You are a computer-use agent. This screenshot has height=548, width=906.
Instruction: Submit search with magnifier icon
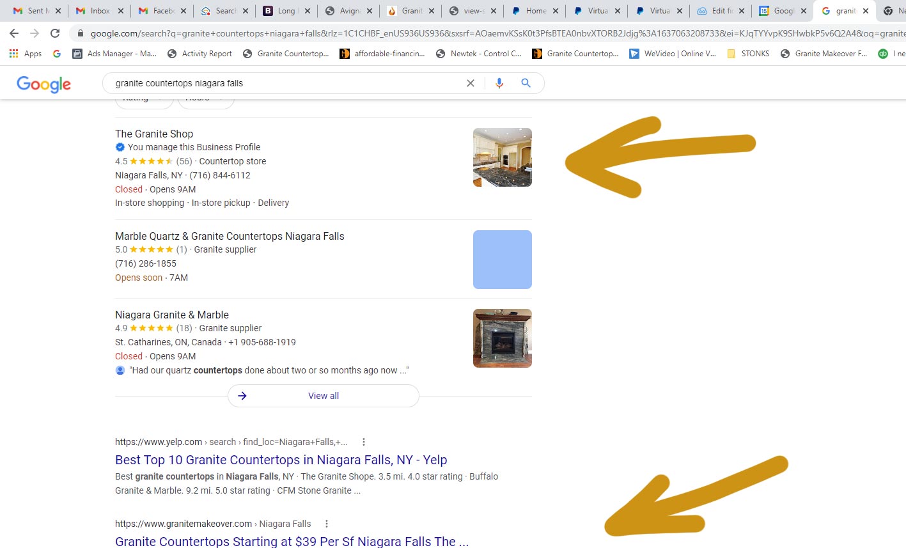pyautogui.click(x=526, y=83)
